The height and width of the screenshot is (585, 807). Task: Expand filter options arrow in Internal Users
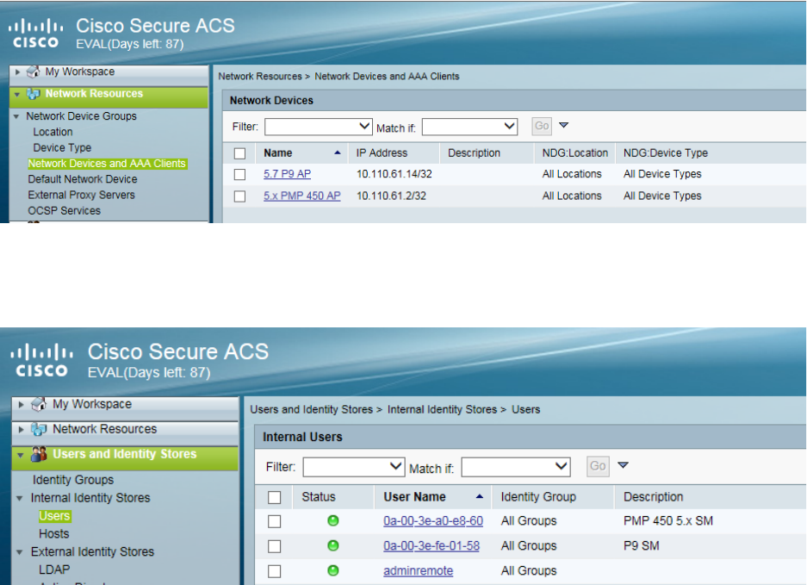click(x=623, y=465)
